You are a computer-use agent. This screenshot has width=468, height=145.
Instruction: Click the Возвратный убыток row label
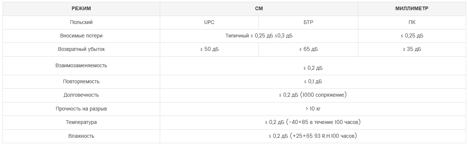pos(81,49)
